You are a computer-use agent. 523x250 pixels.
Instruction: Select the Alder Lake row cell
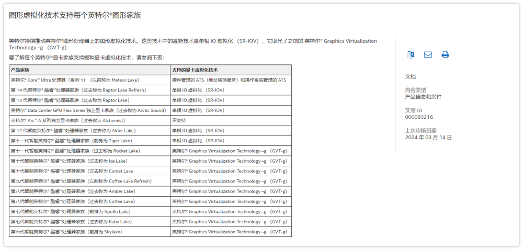90,131
